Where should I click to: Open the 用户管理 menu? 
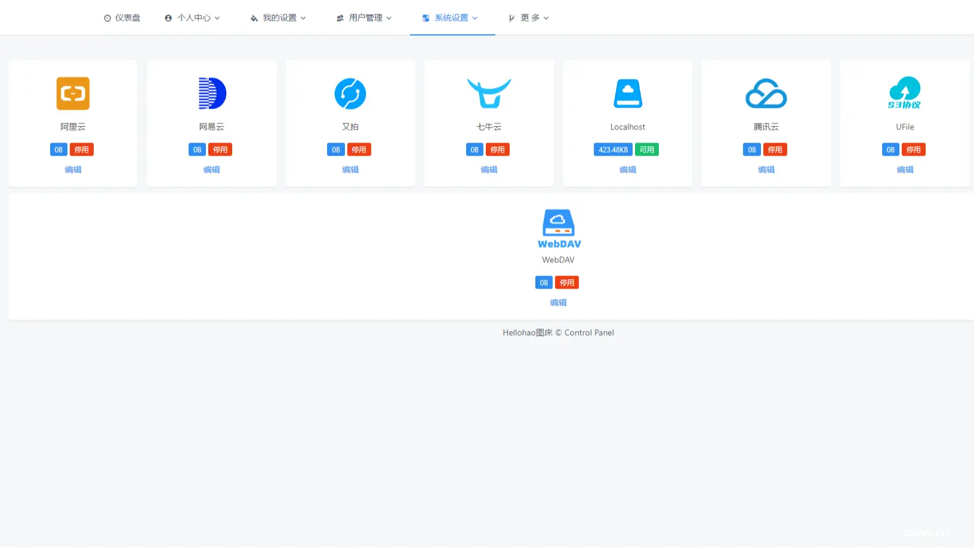[364, 18]
